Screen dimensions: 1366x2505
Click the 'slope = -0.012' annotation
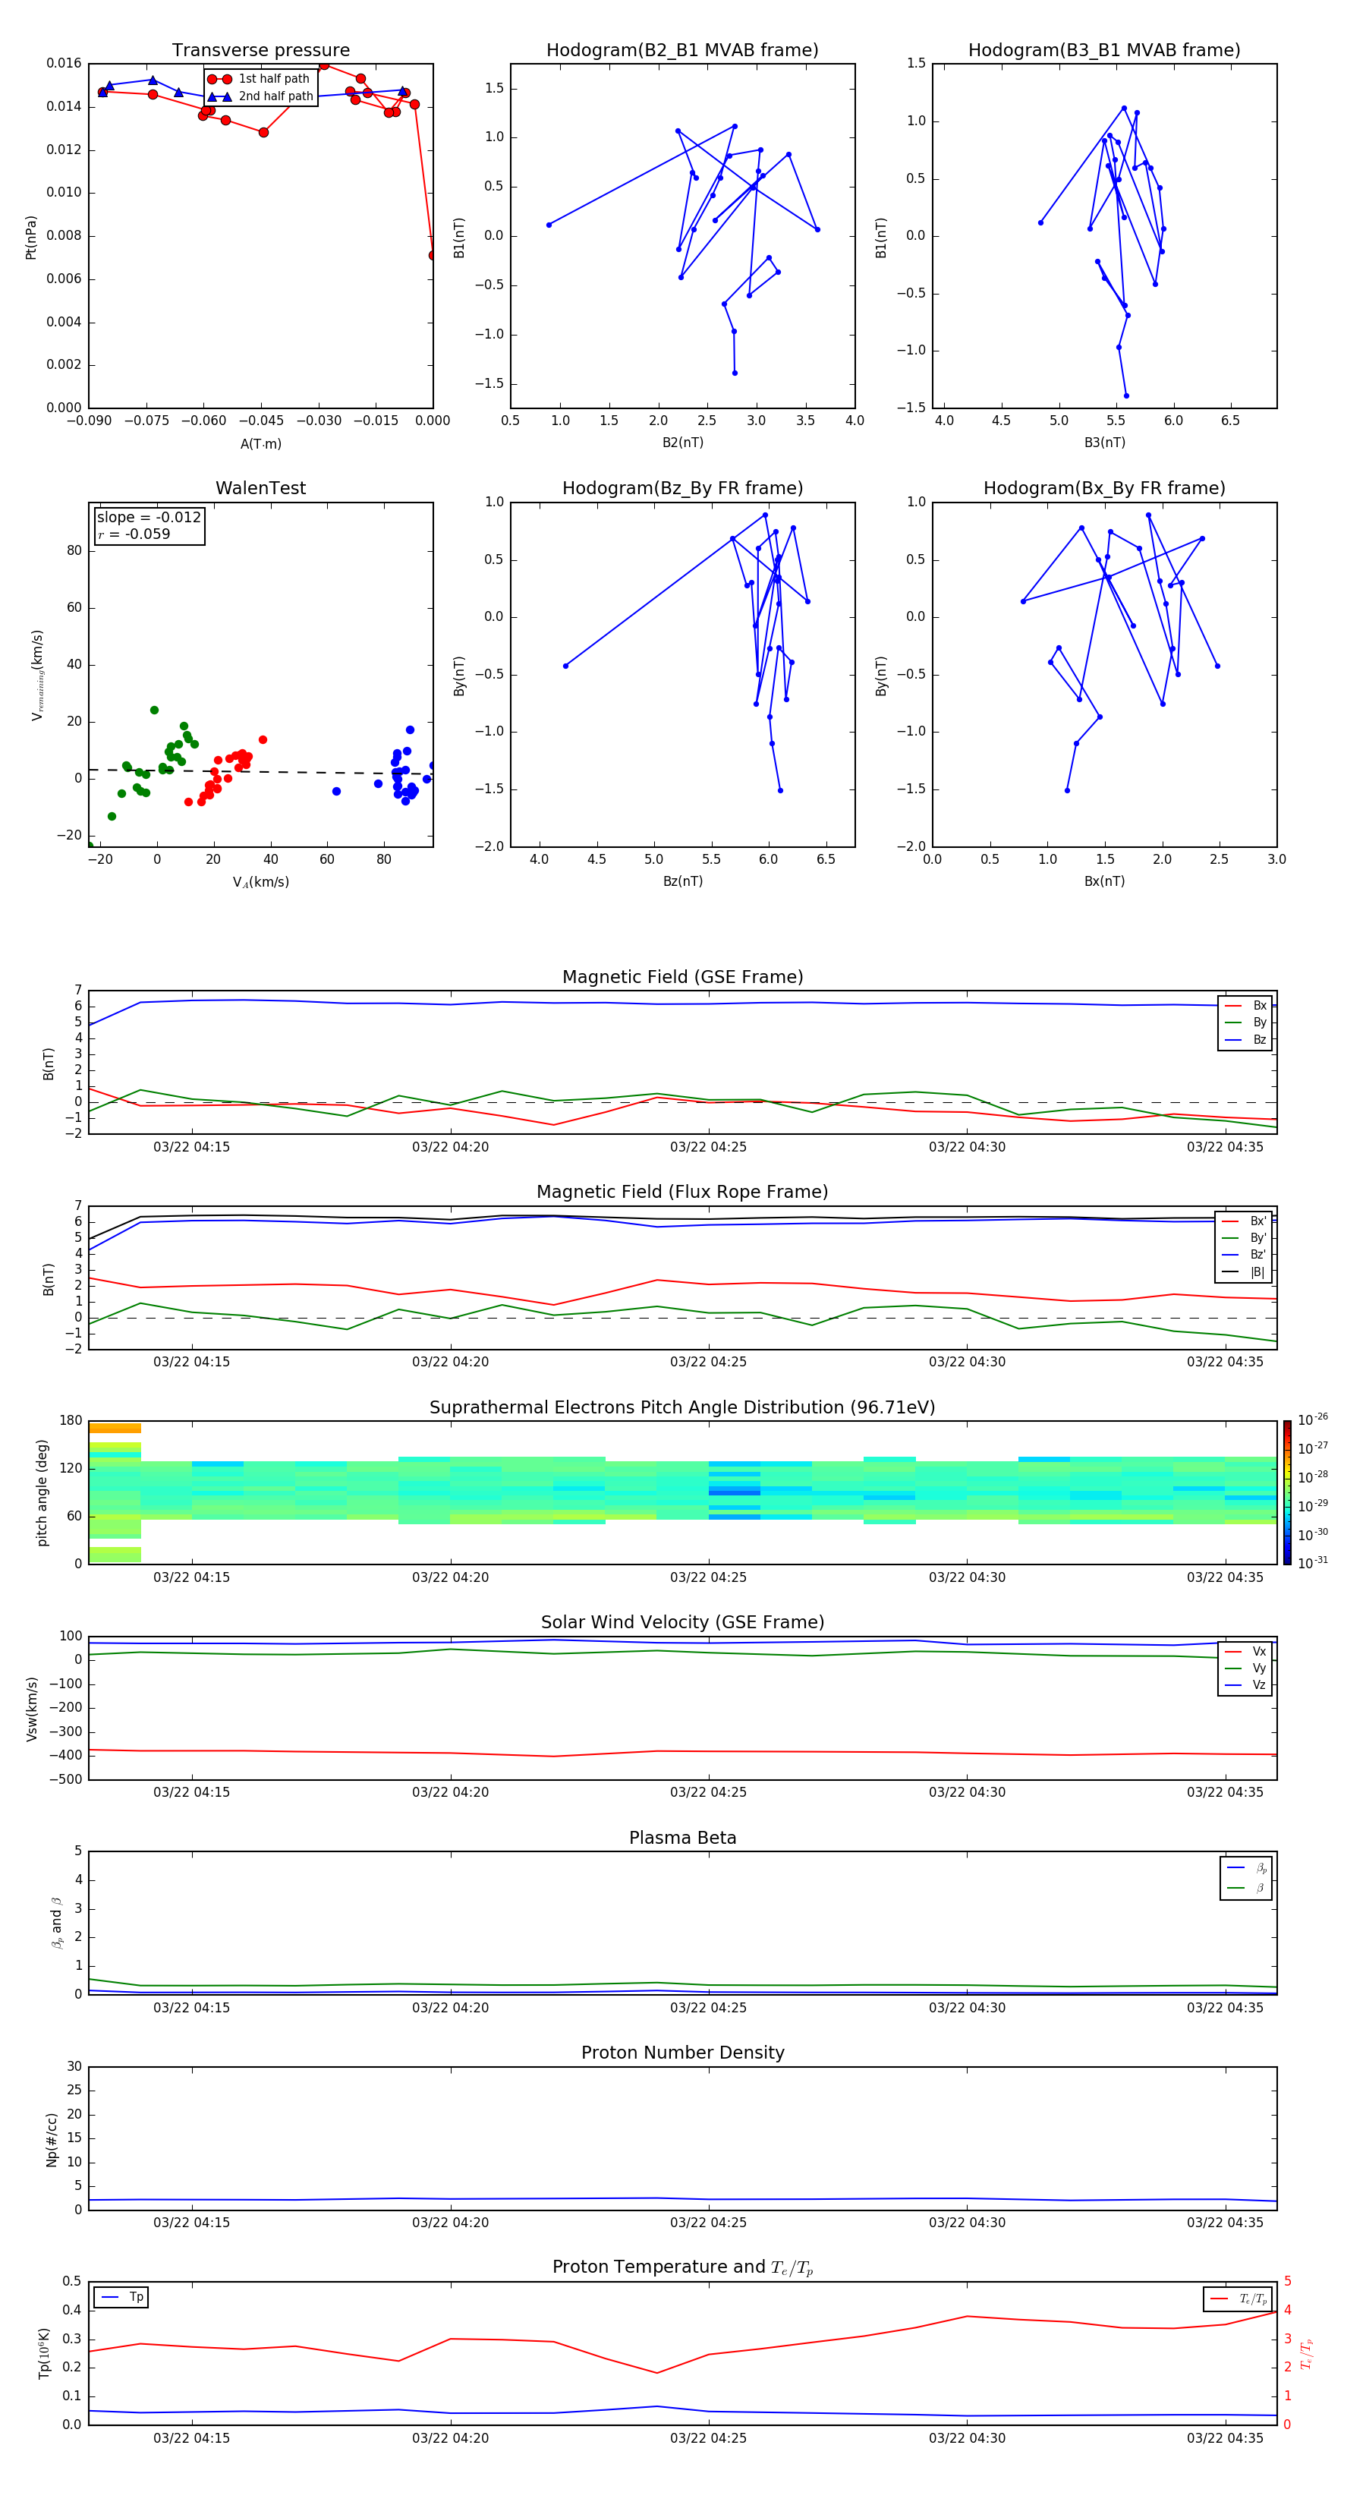tap(149, 518)
